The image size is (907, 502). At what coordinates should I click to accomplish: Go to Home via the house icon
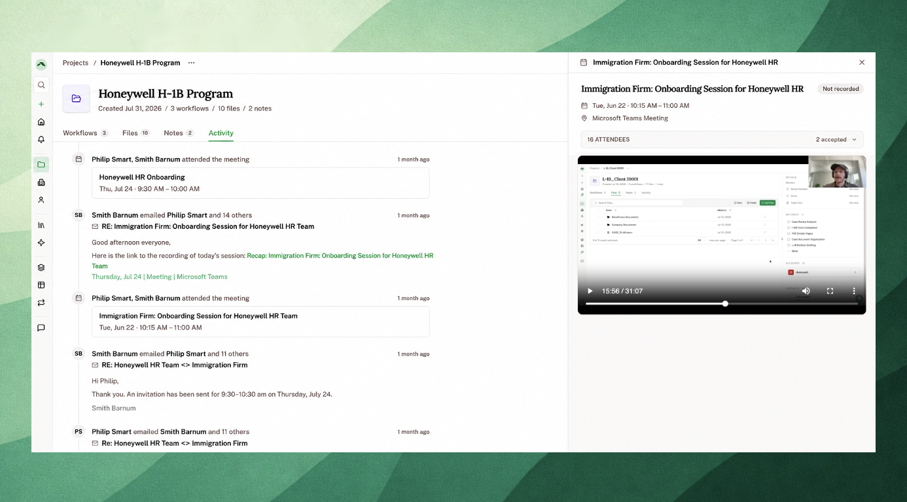tap(41, 122)
